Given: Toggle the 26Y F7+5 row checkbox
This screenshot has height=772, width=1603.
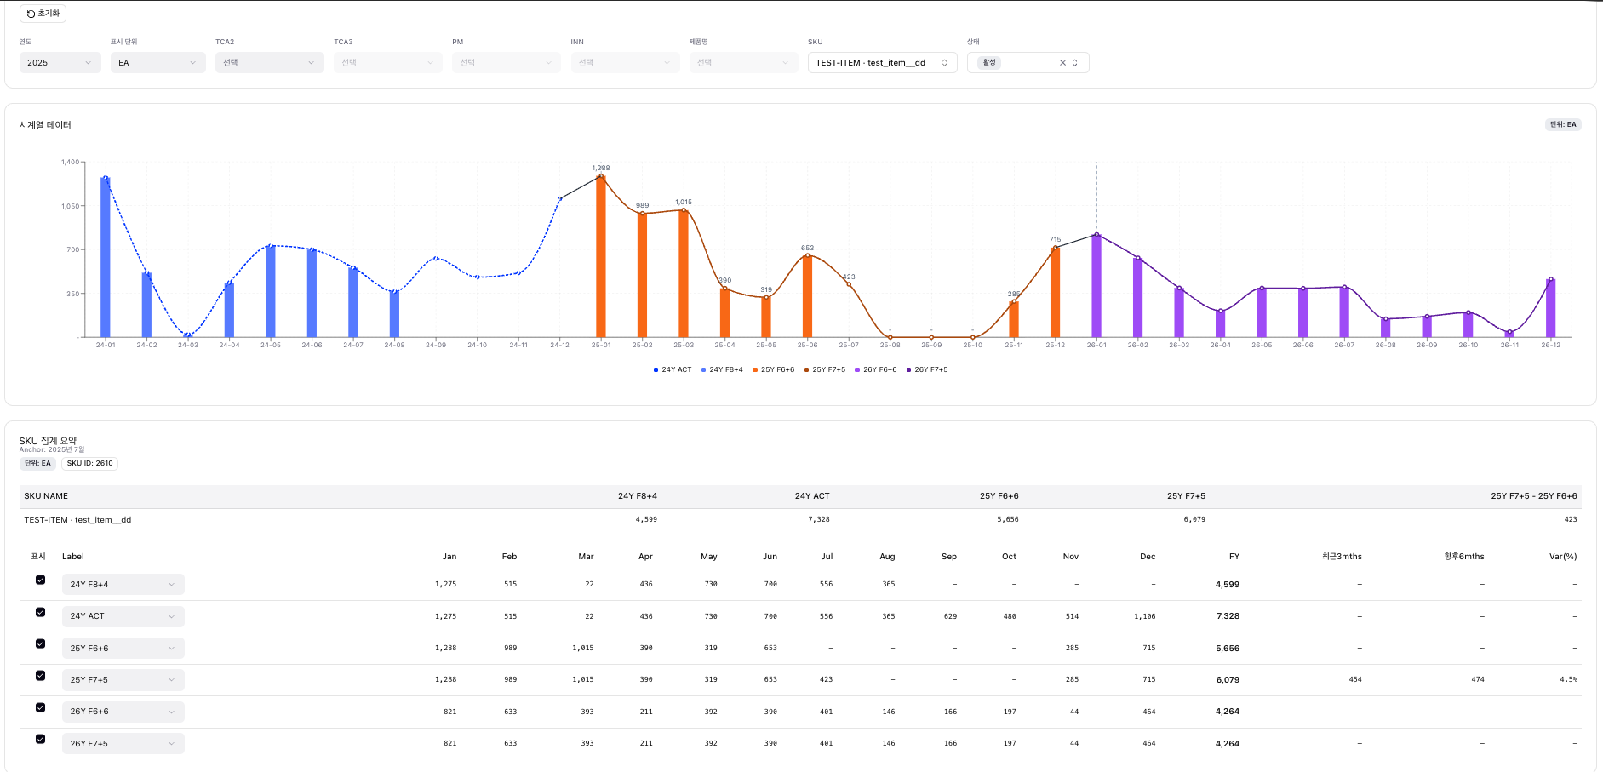Looking at the screenshot, I should click(x=40, y=739).
